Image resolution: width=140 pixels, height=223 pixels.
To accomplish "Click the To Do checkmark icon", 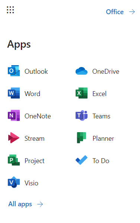I will (x=82, y=160).
